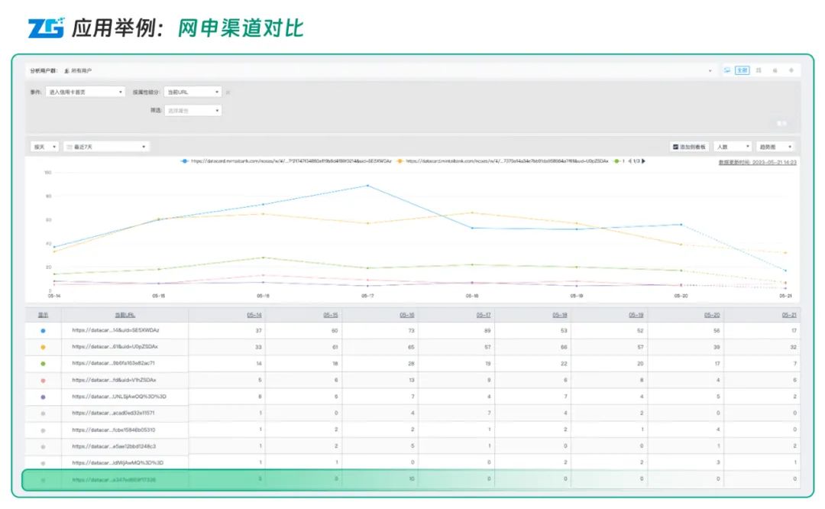
Task: Click the chat bubble icon near 全部
Action: [726, 70]
